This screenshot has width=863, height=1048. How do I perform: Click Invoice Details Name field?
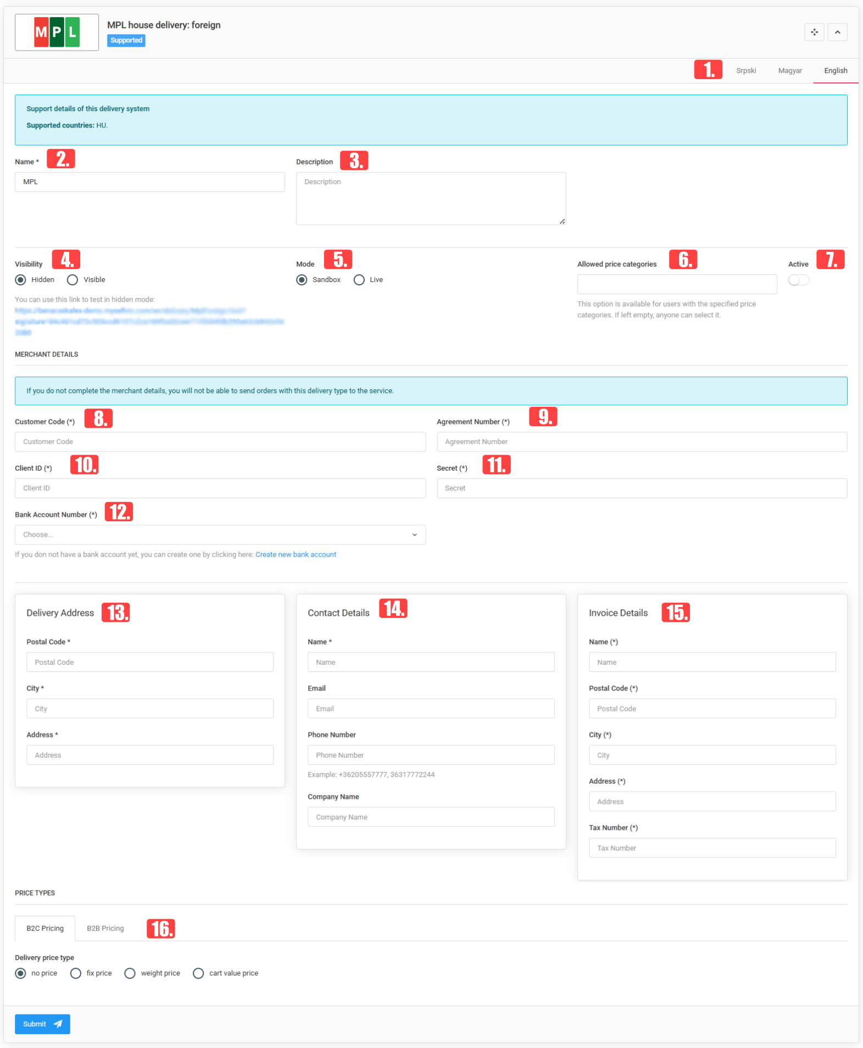(x=712, y=663)
